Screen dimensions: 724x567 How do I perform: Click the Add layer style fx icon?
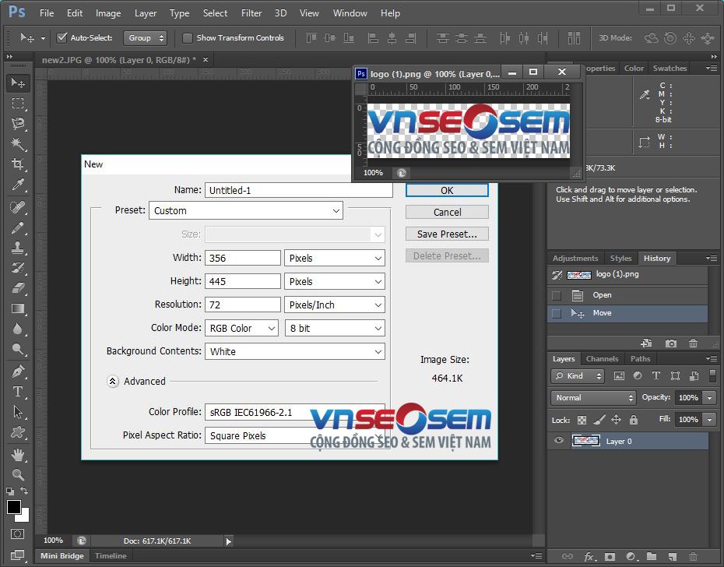589,556
